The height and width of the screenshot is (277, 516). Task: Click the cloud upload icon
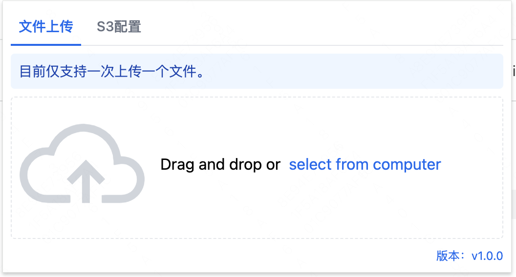[x=82, y=164]
